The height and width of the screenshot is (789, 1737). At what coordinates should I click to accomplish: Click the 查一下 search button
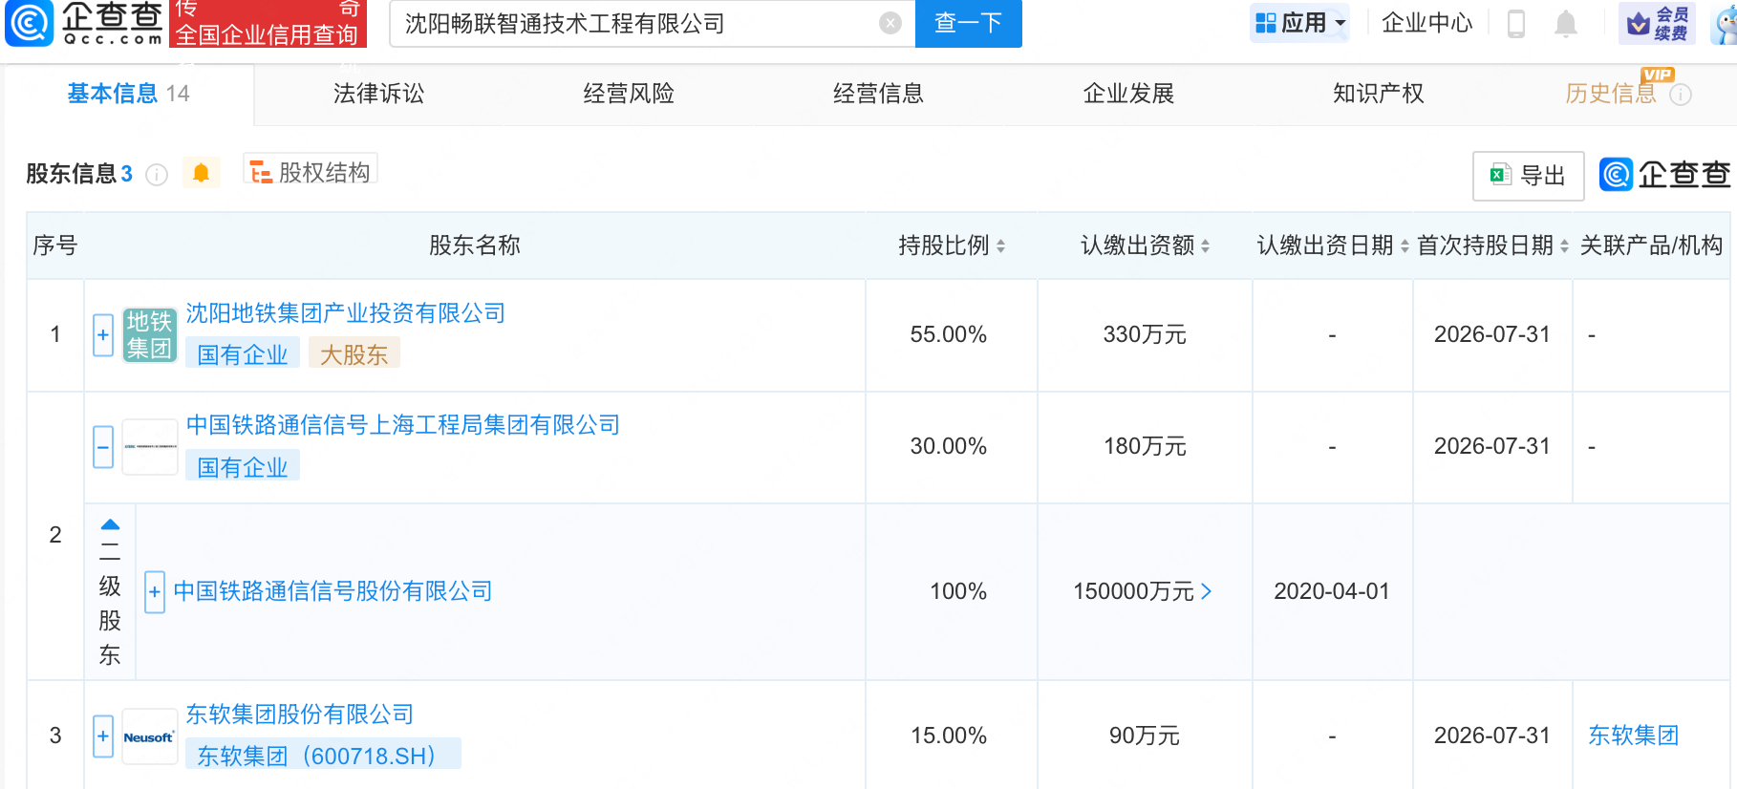[968, 23]
